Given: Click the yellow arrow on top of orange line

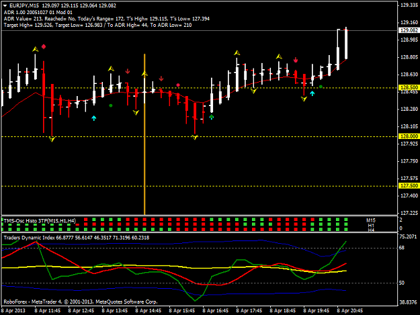Looking at the screenshot, I should (x=144, y=73).
